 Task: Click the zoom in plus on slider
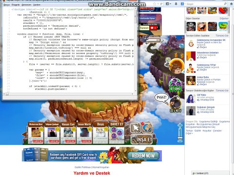(x=180, y=125)
